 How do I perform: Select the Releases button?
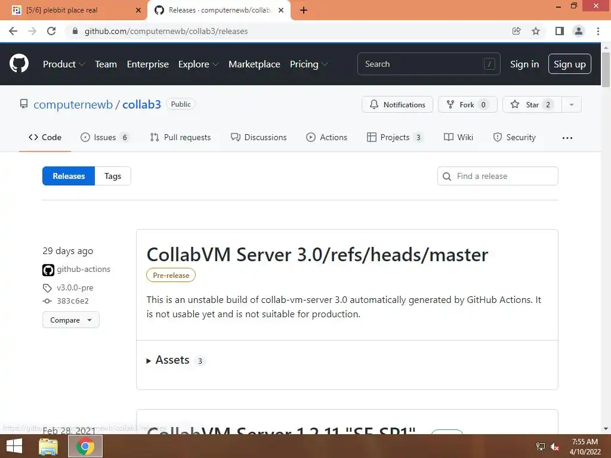pos(69,176)
